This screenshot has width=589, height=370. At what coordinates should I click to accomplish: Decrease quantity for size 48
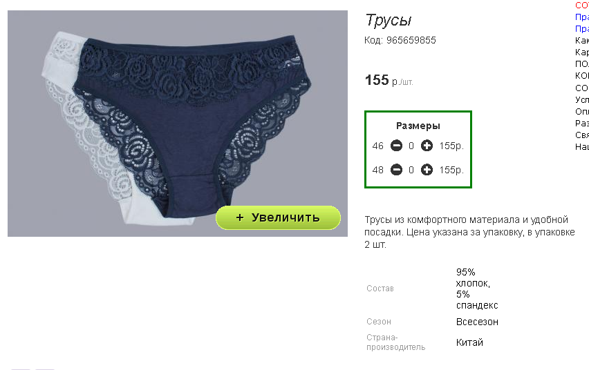click(x=396, y=170)
